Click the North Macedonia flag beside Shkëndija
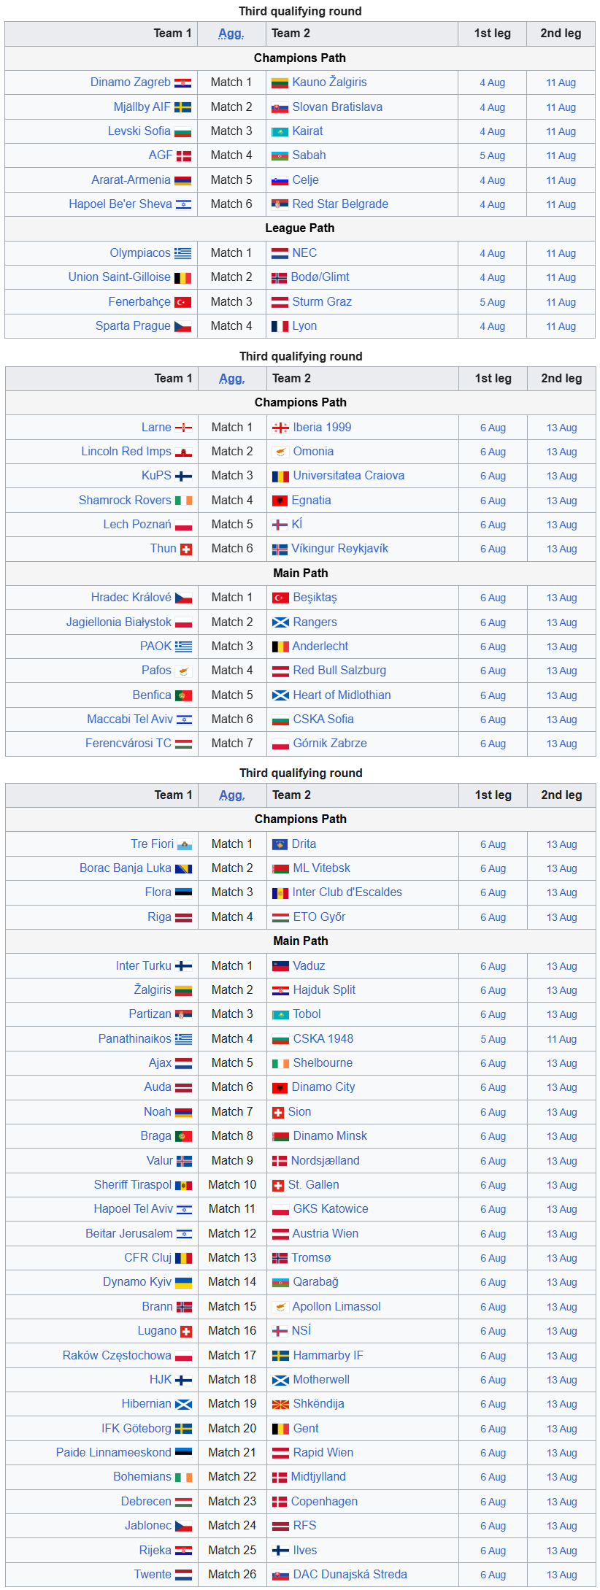The width and height of the screenshot is (600, 1590). 280,1404
